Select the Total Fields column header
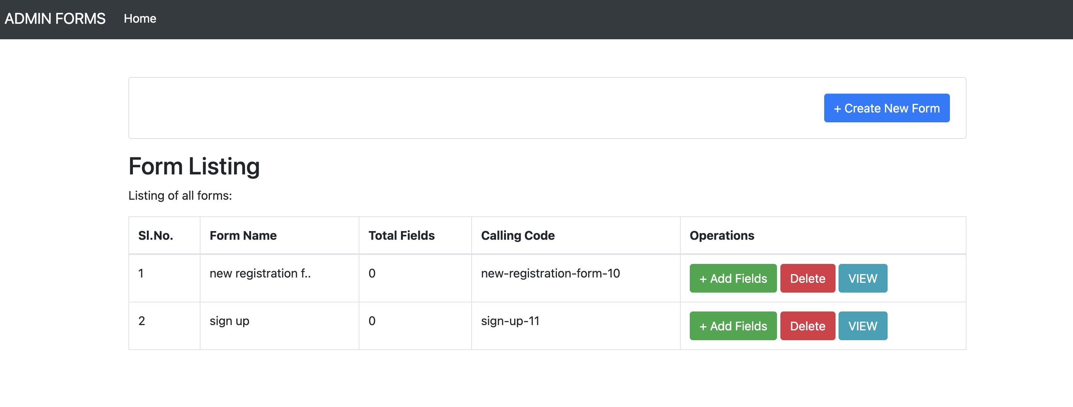The width and height of the screenshot is (1073, 407). [x=401, y=235]
